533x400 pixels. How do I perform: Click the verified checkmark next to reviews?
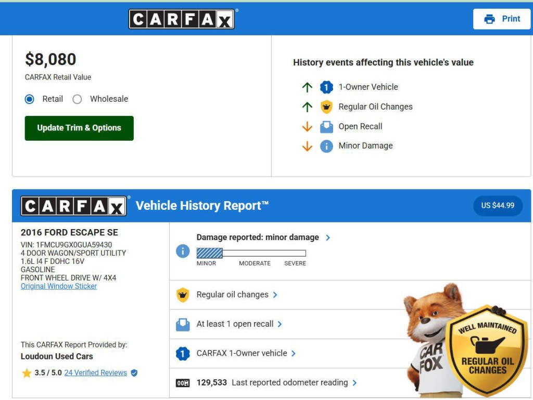(x=134, y=372)
